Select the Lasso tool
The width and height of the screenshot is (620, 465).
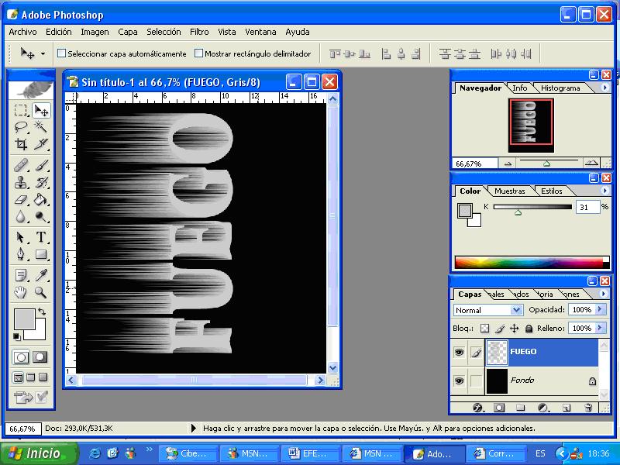tap(22, 127)
